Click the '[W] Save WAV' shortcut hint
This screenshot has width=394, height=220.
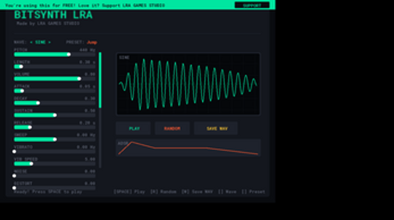(x=197, y=192)
